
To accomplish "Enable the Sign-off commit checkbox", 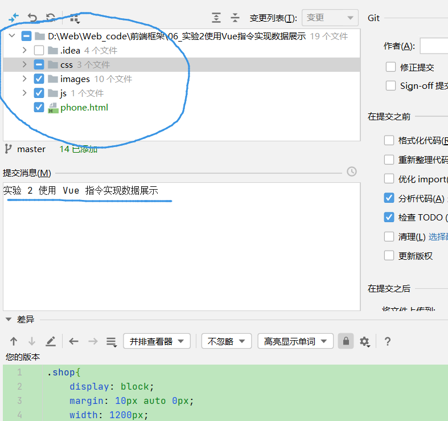I will (391, 85).
